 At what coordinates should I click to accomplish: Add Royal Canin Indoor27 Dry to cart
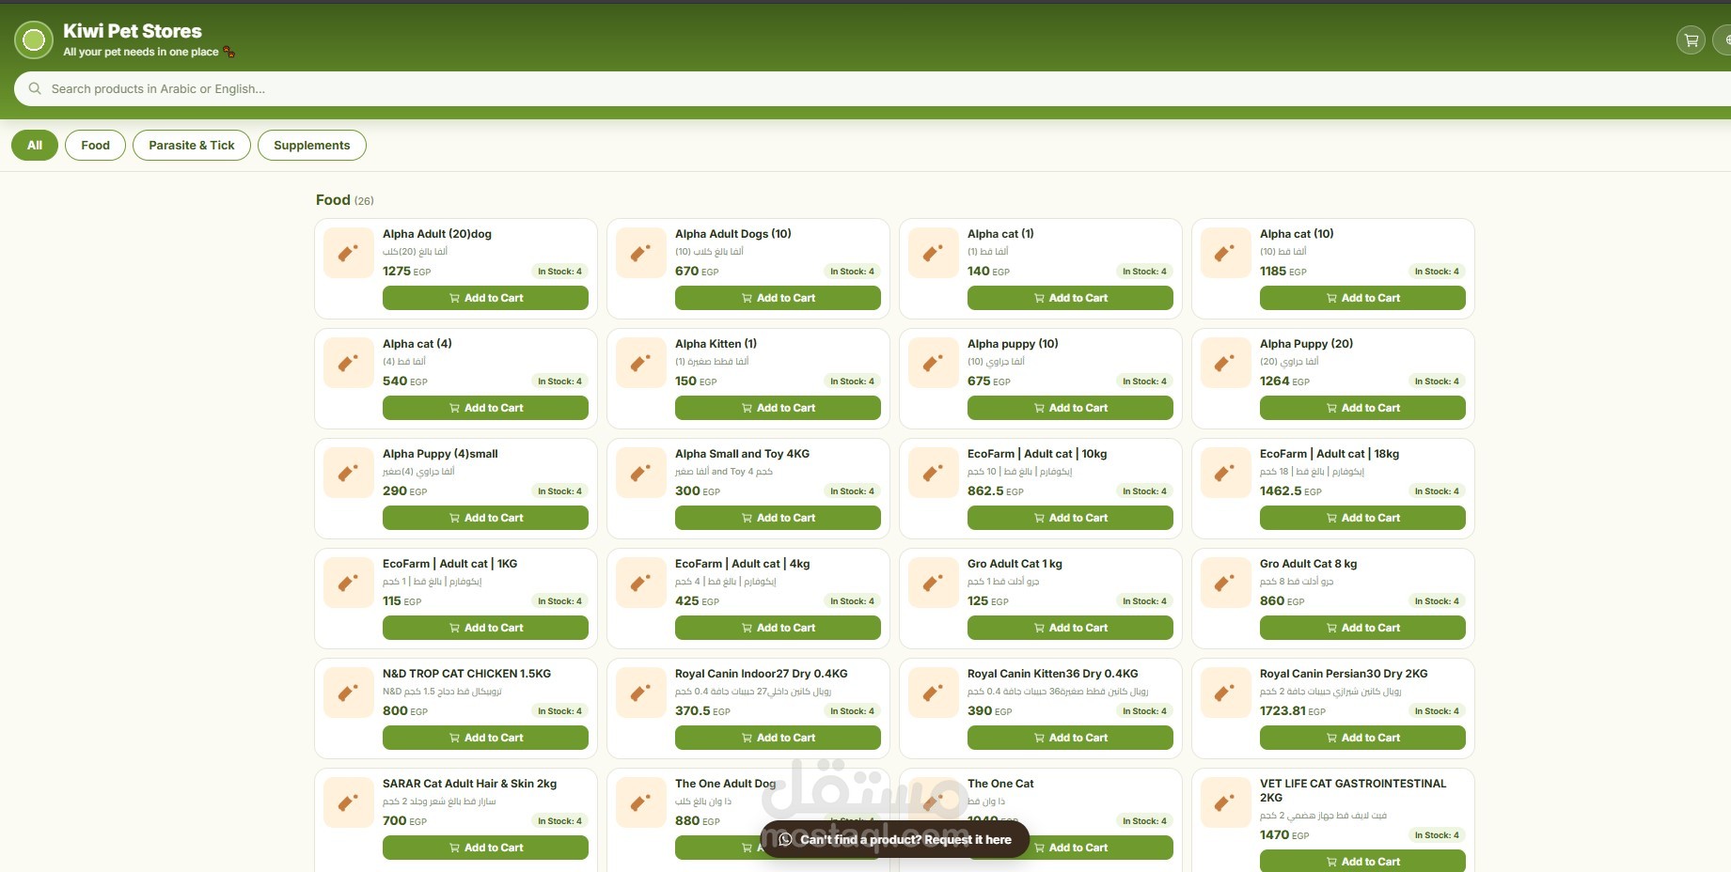coord(778,738)
